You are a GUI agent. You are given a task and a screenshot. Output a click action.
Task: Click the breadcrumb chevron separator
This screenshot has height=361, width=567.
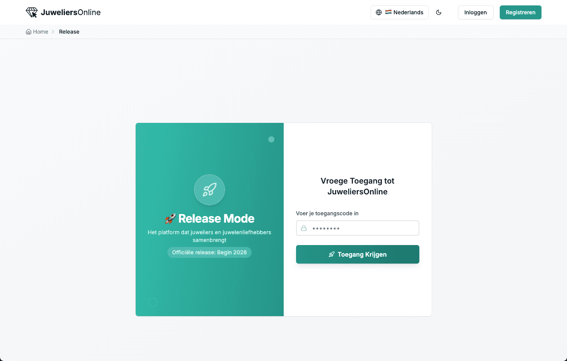[53, 32]
